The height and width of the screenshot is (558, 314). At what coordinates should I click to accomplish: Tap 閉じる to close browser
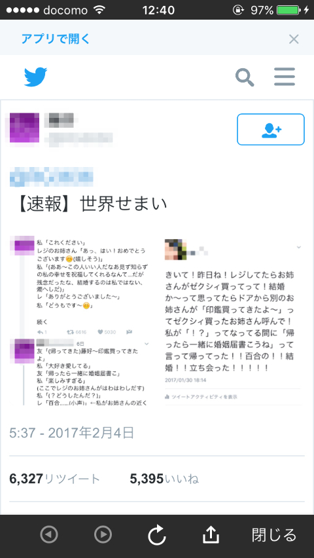coord(274,535)
